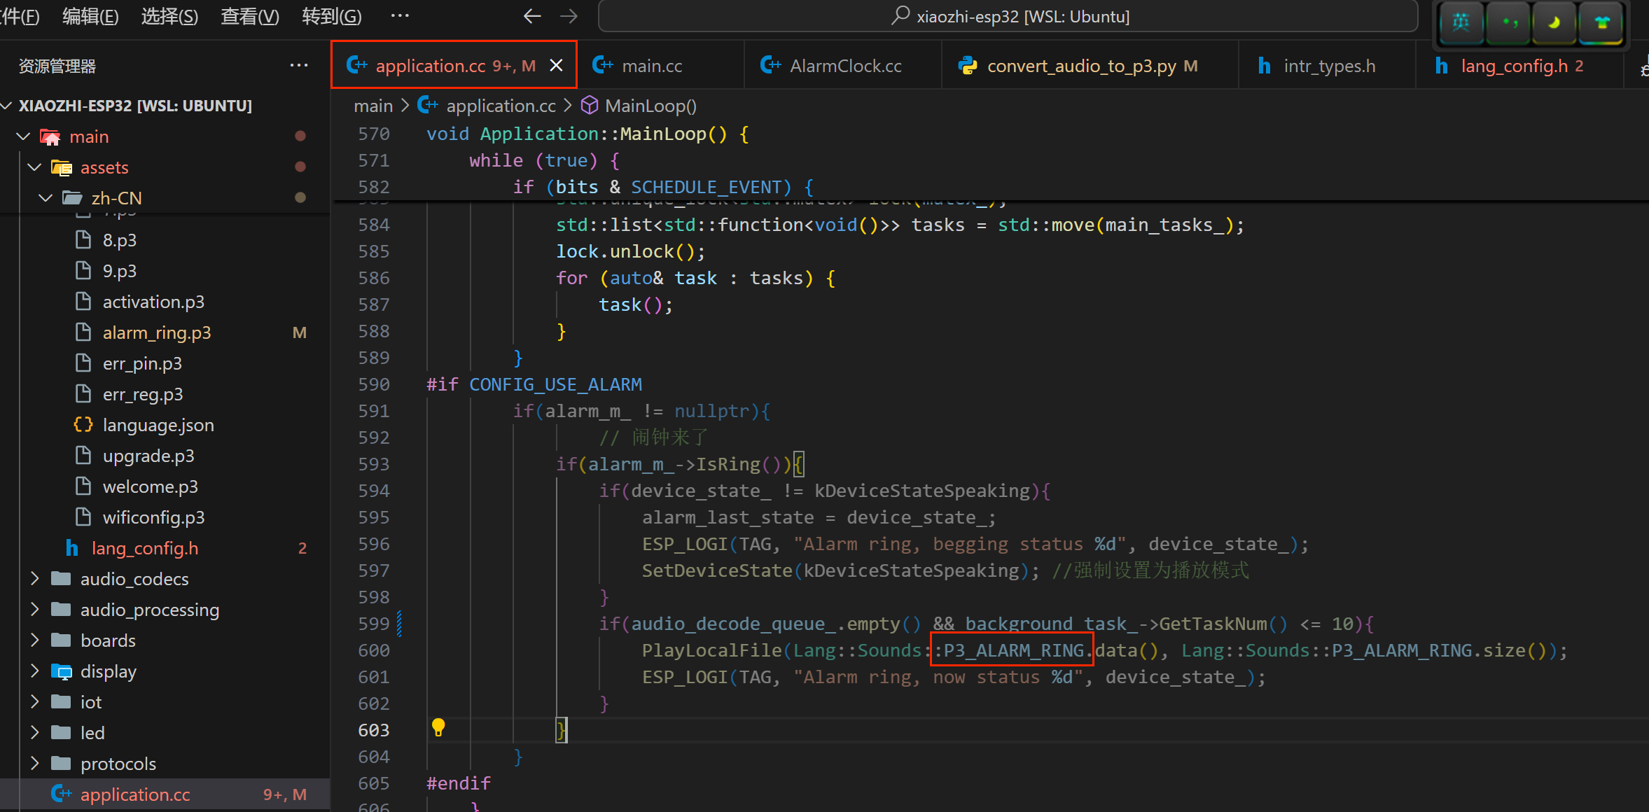Click the back navigation arrow
The height and width of the screenshot is (812, 1649).
point(532,16)
